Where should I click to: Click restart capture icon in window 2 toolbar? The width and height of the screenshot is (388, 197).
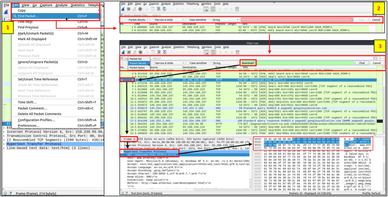[x=135, y=9]
